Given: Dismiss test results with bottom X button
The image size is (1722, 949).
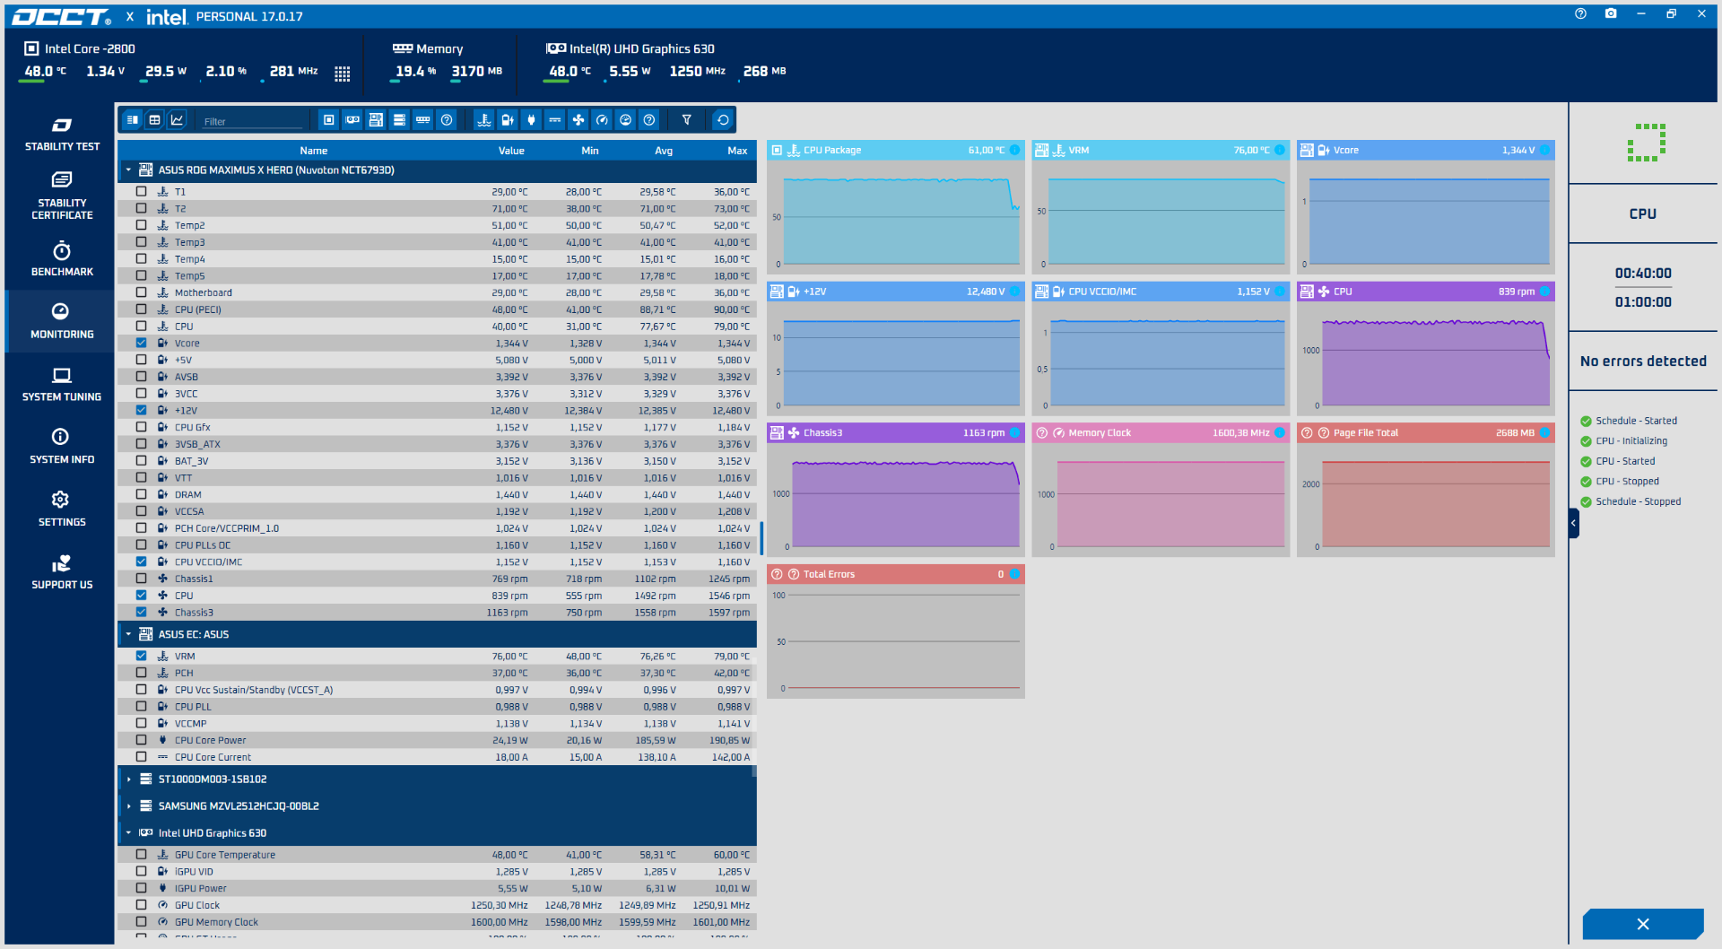Looking at the screenshot, I should pos(1643,924).
